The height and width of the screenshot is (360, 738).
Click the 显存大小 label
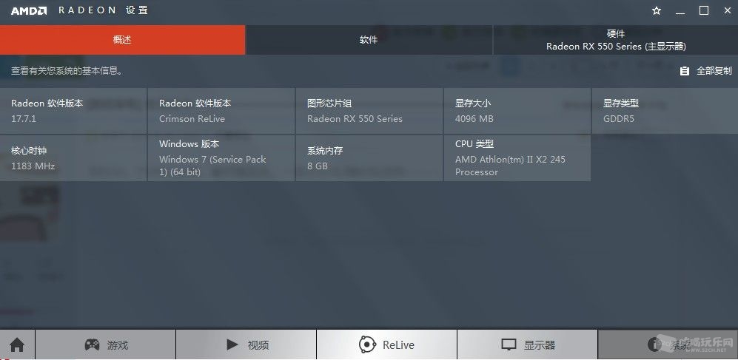pyautogui.click(x=473, y=103)
